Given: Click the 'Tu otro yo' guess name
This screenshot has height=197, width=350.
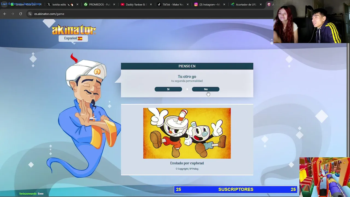Looking at the screenshot, I should click(187, 77).
